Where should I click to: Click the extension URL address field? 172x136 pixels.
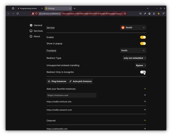[92, 14]
